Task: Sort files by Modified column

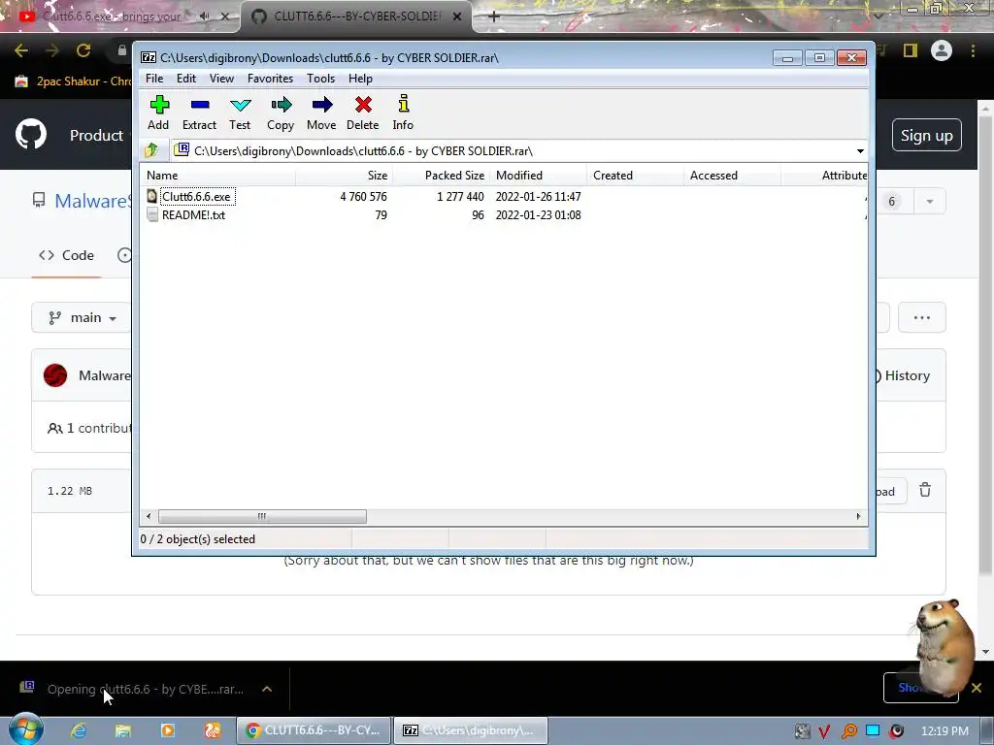Action: tap(538, 176)
